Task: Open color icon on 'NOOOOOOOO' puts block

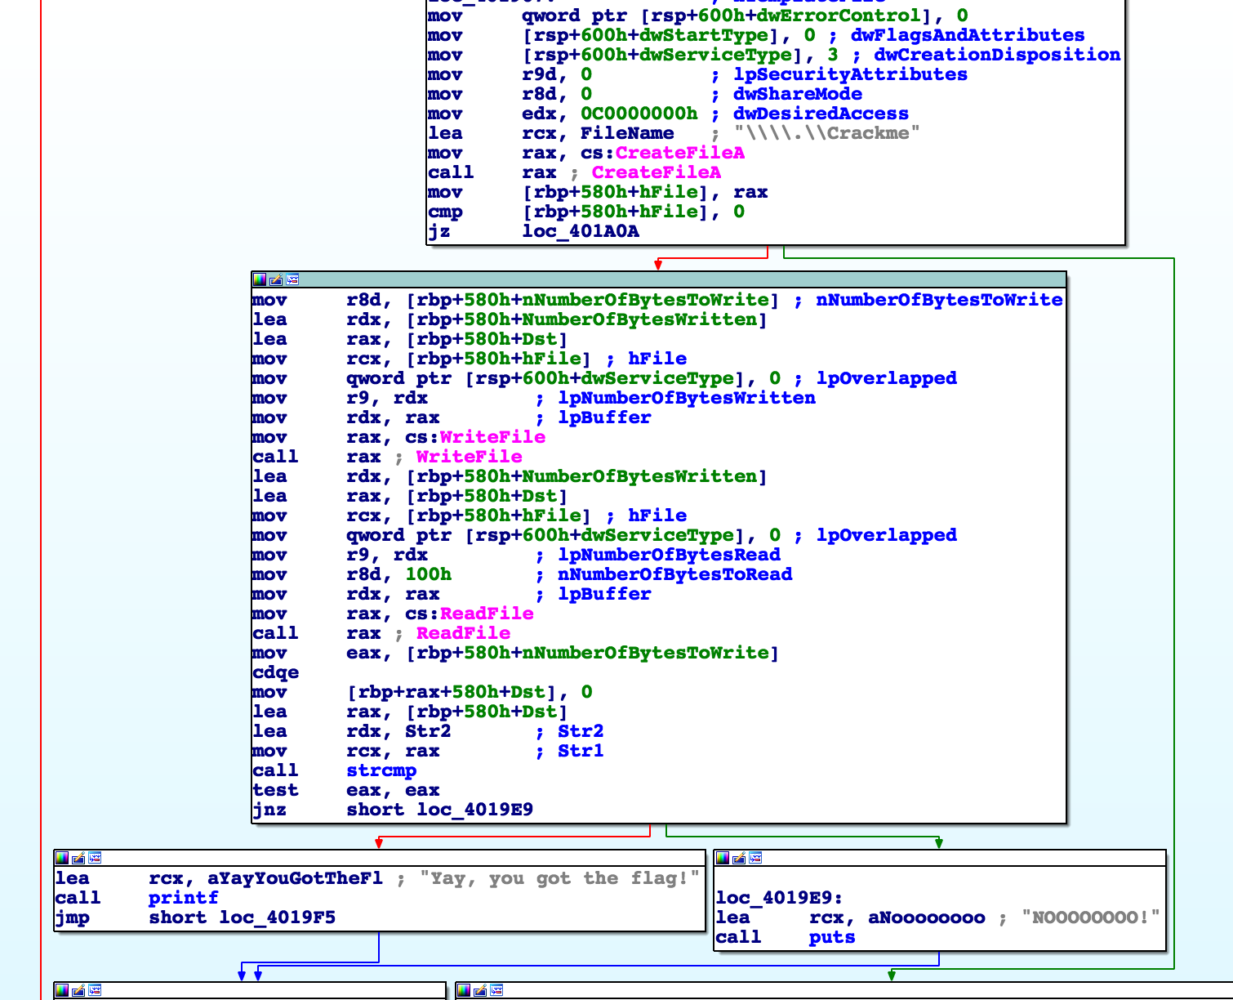Action: 723,858
